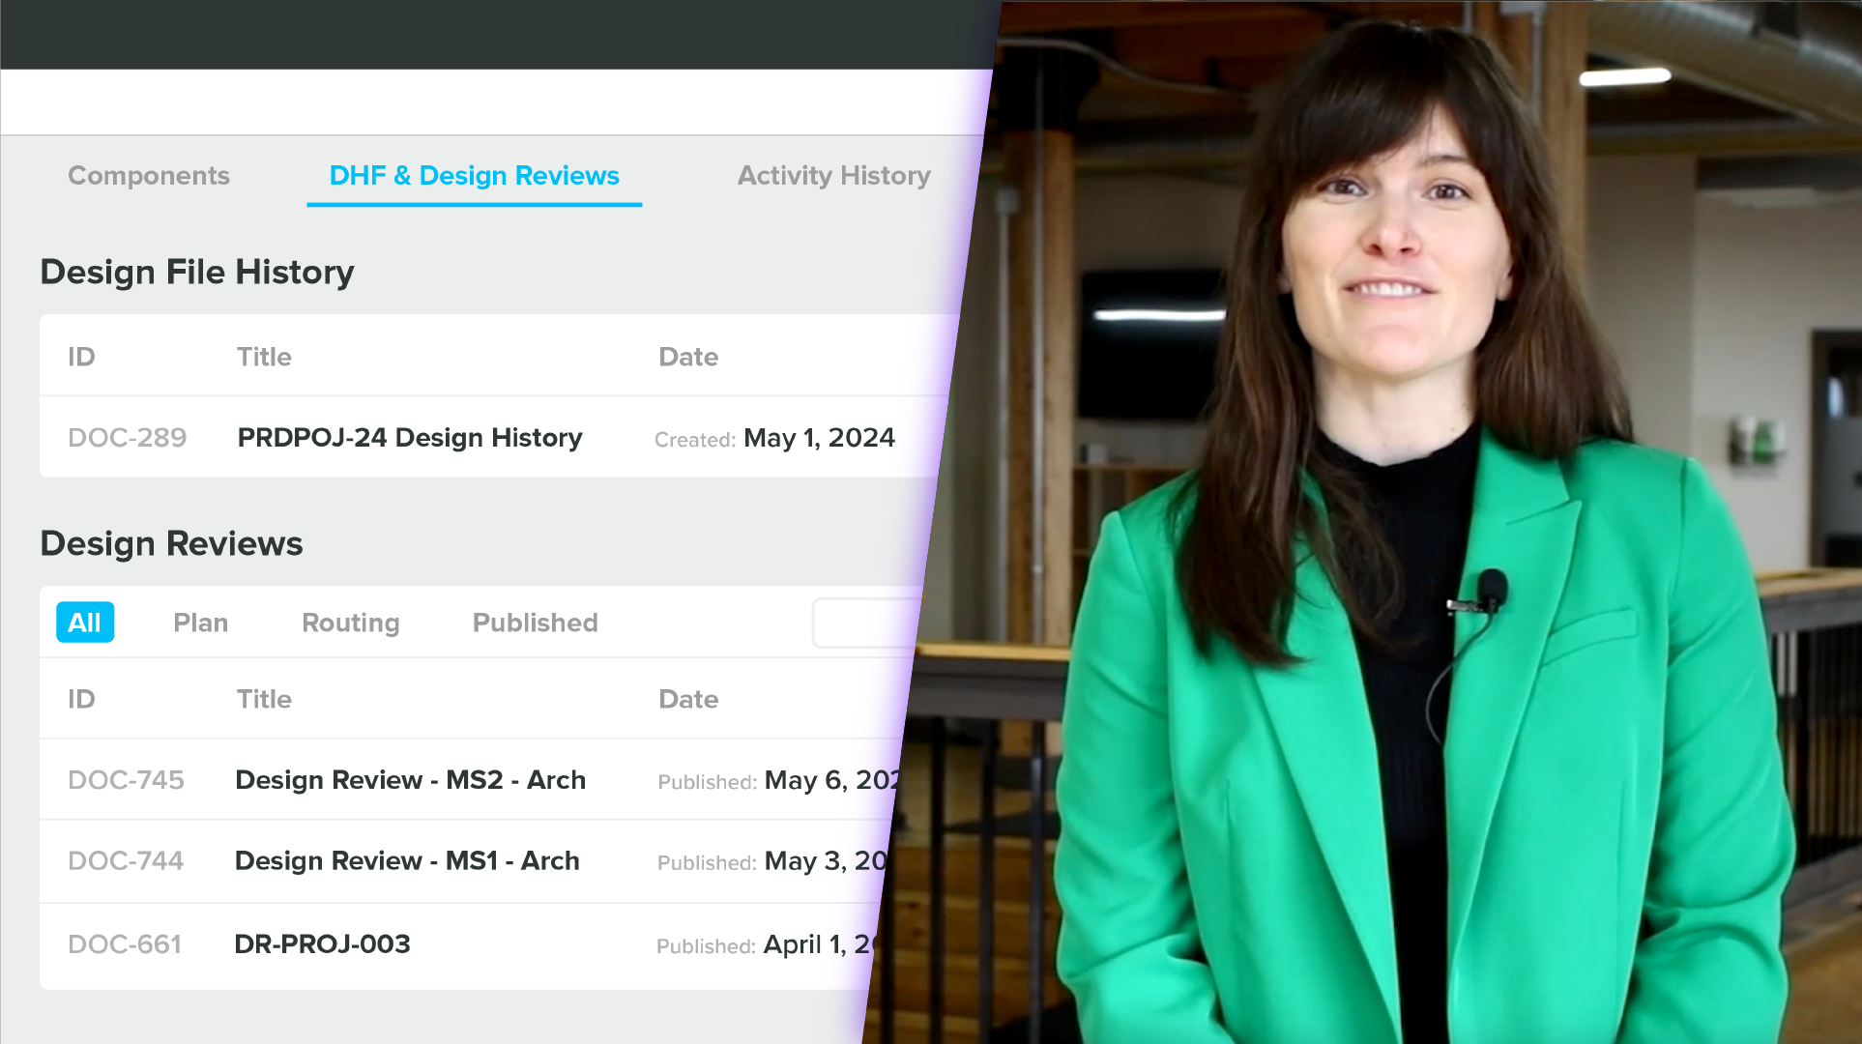Sort Design File History by Title header
The image size is (1862, 1044).
click(x=264, y=357)
